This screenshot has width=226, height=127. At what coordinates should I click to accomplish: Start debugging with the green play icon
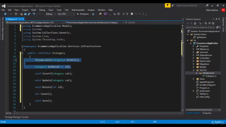click(78, 14)
